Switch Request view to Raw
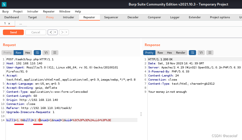The width and height of the screenshot is (242, 140). pos(18,53)
